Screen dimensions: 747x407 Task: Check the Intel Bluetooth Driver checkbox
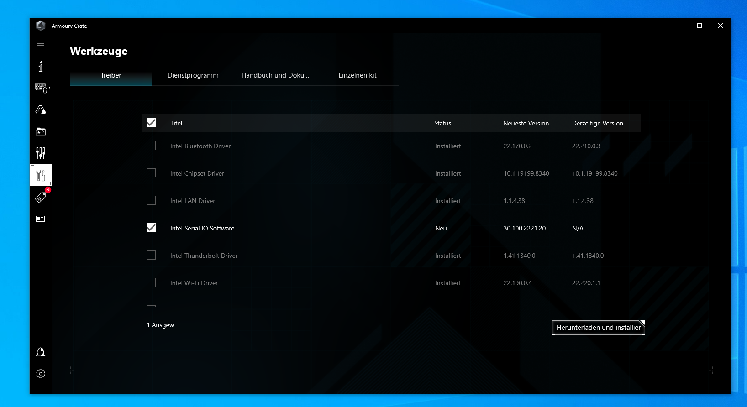tap(151, 146)
